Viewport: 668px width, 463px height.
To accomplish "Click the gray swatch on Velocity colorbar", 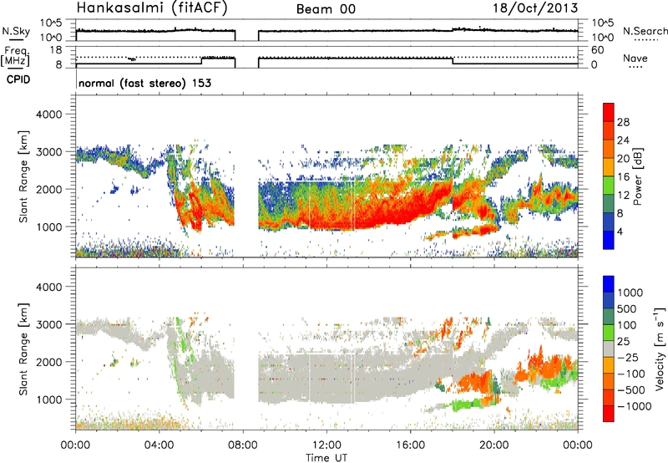I will pyautogui.click(x=609, y=349).
